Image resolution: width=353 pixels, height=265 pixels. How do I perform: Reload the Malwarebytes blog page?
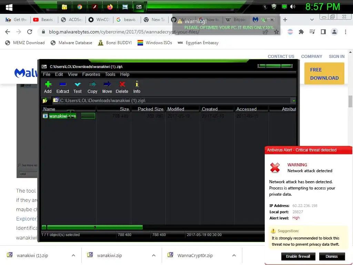tap(30, 32)
